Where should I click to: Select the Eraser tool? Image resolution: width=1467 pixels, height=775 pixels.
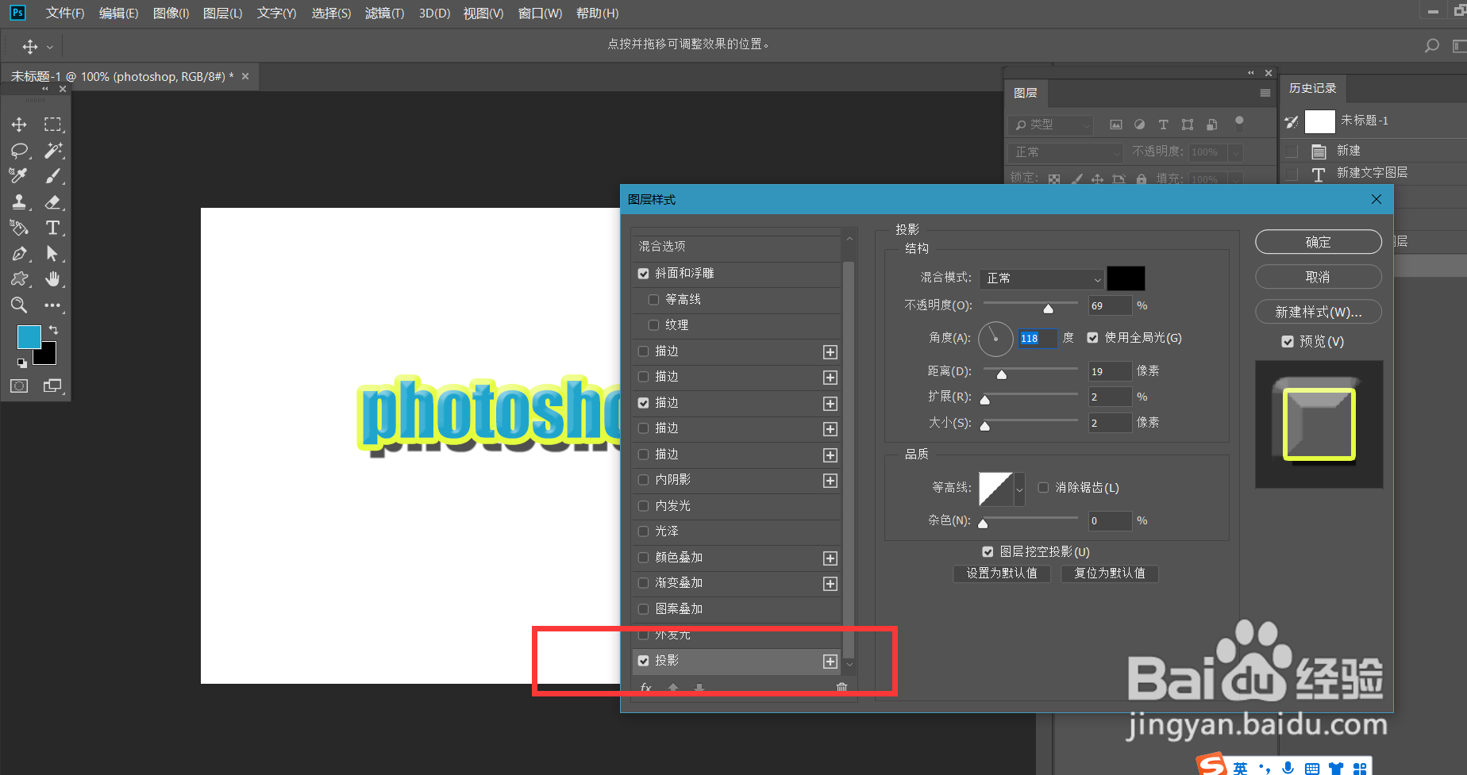tap(52, 202)
